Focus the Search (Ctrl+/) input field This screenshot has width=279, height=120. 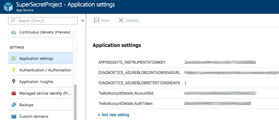click(43, 21)
